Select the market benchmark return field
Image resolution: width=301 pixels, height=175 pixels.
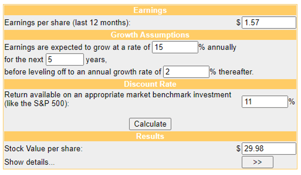click(x=264, y=102)
